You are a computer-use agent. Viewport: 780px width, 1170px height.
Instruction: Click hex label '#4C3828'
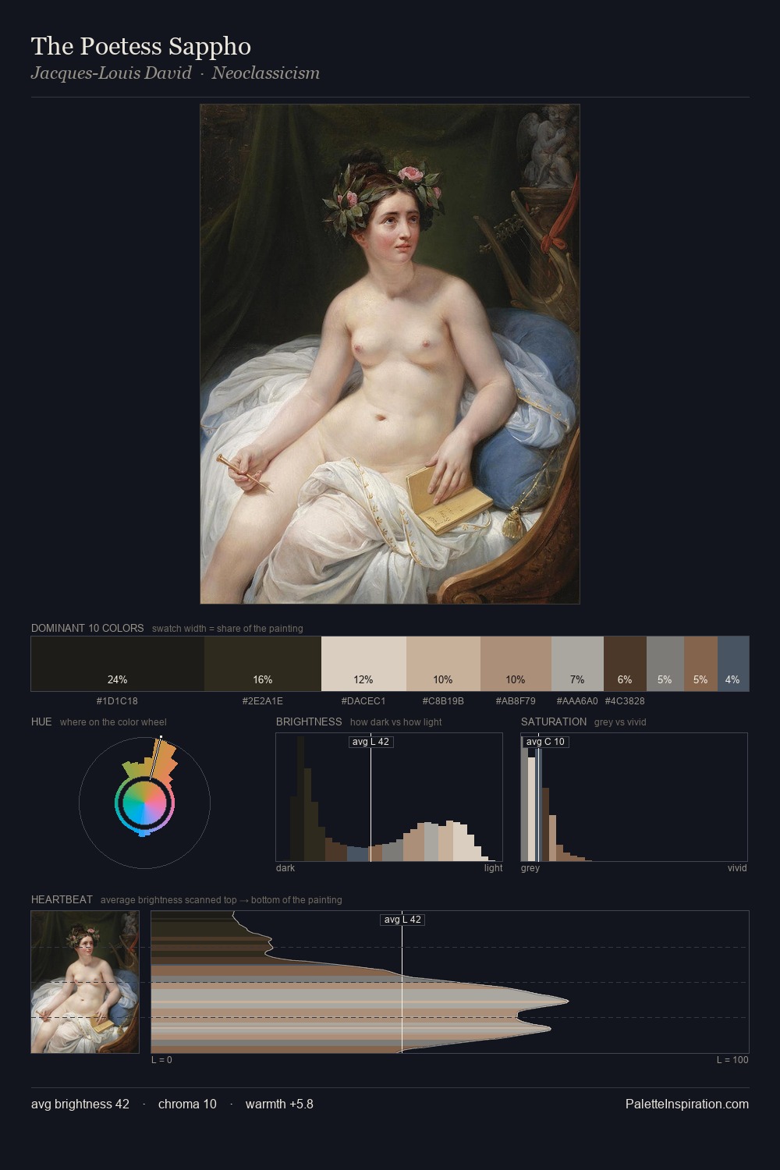(625, 701)
